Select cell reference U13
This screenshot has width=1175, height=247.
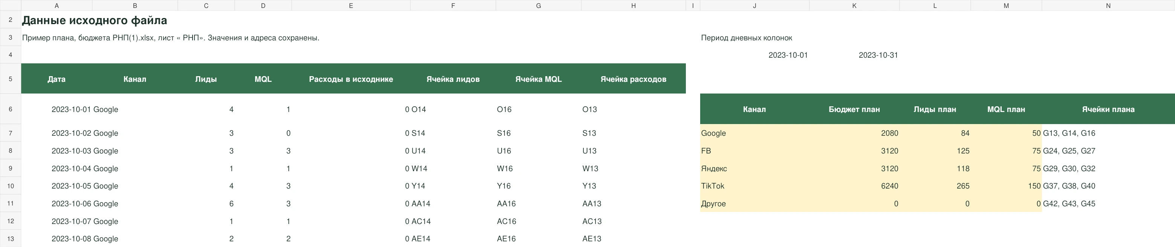633,151
